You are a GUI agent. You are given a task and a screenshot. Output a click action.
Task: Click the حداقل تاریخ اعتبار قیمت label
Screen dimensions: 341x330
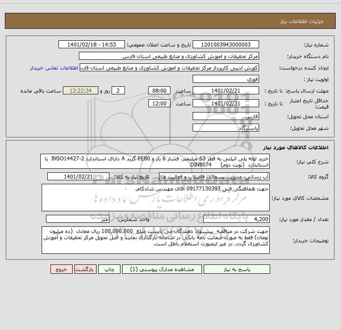tap(309, 104)
